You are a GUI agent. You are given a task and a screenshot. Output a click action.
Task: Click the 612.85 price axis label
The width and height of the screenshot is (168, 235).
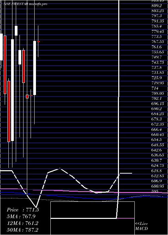tap(158, 176)
